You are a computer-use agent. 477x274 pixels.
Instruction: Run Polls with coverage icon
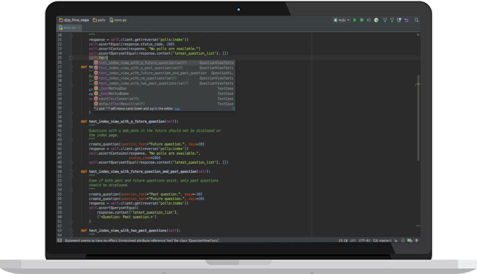point(369,20)
